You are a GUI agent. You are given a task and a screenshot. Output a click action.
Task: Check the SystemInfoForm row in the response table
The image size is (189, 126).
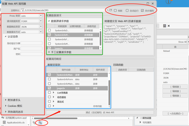[49, 79]
